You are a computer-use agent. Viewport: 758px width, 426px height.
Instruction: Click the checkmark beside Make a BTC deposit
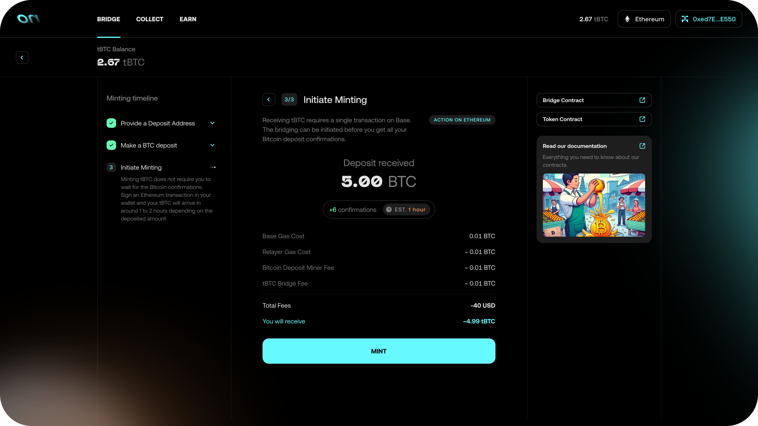tap(111, 145)
